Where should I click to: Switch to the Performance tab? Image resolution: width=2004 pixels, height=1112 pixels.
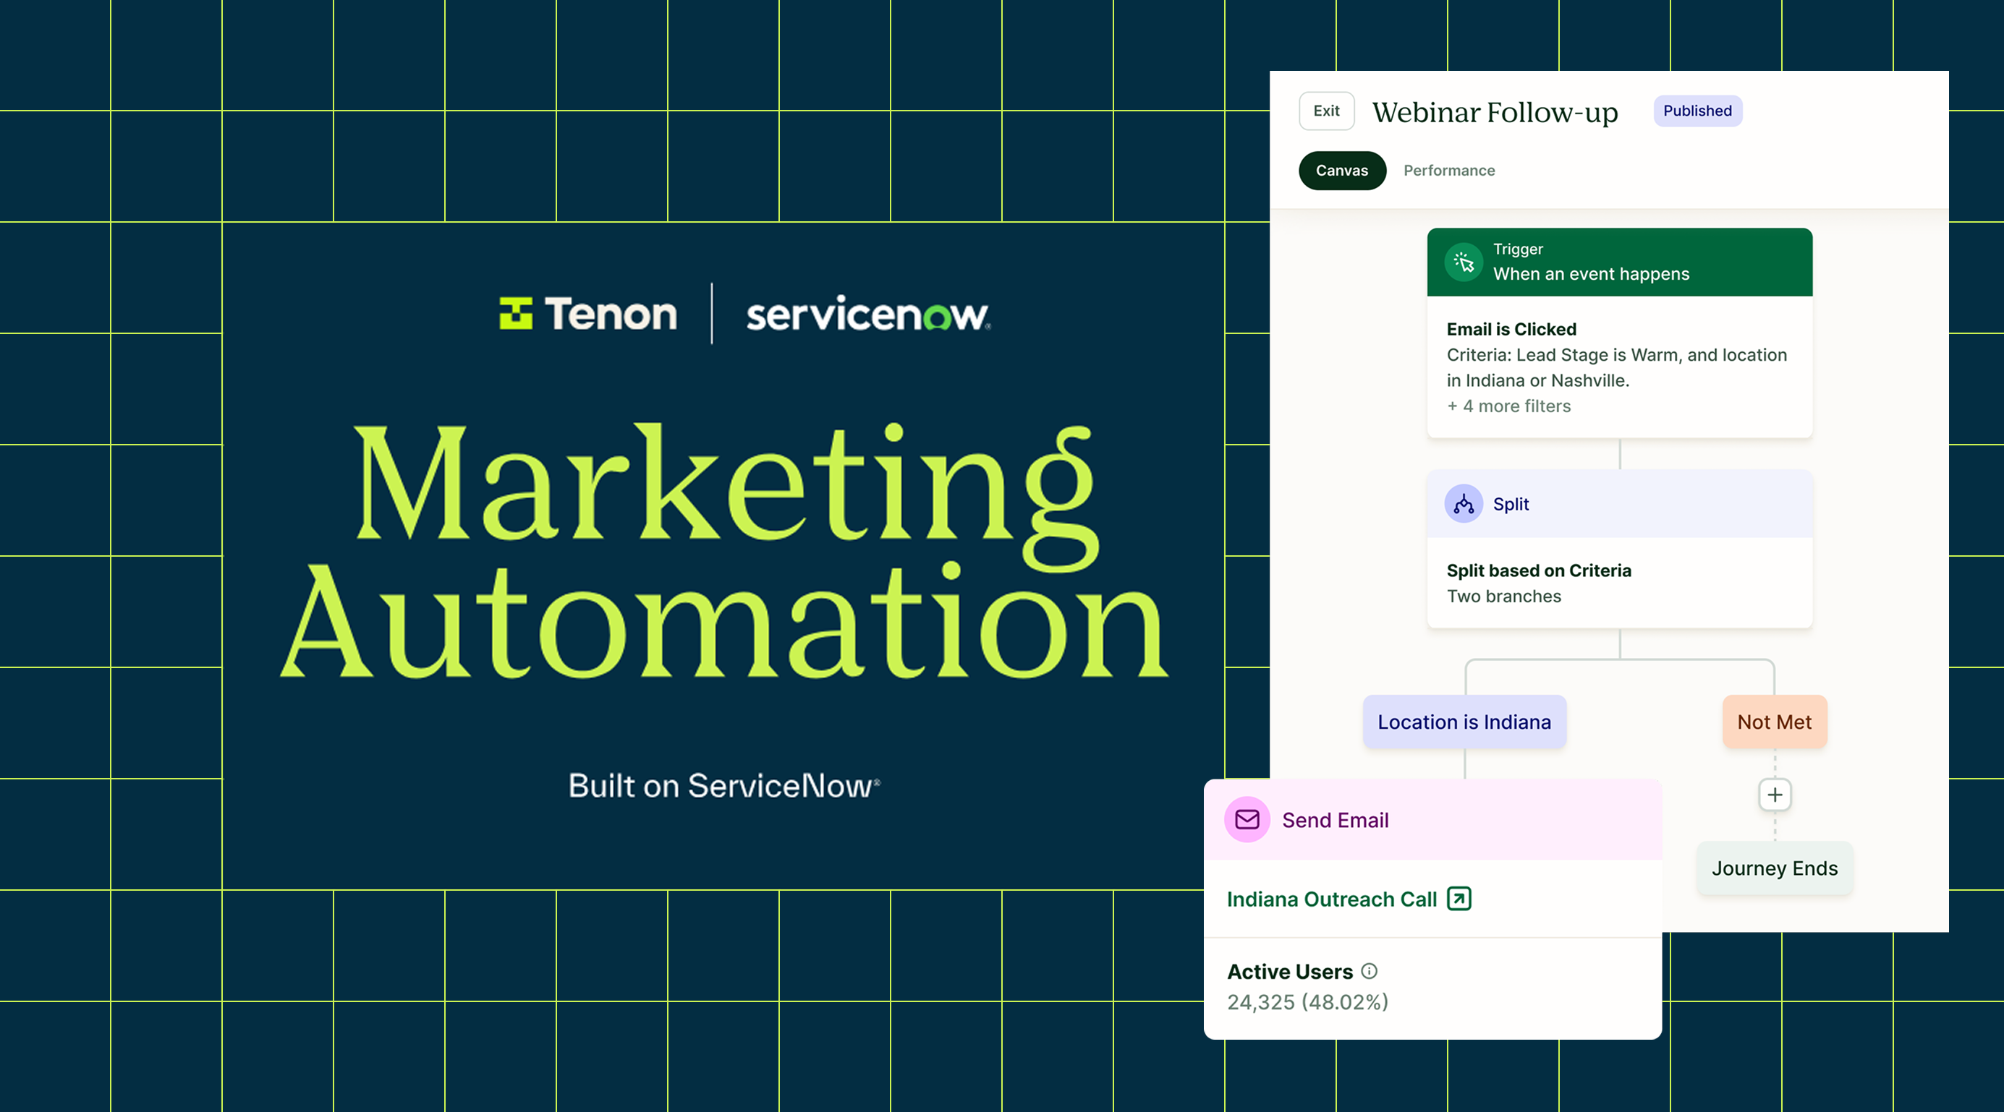click(x=1448, y=171)
